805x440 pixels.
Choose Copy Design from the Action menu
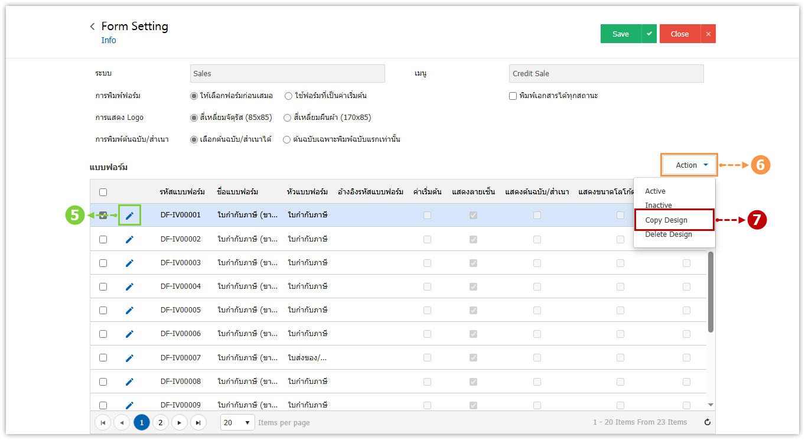pos(666,220)
